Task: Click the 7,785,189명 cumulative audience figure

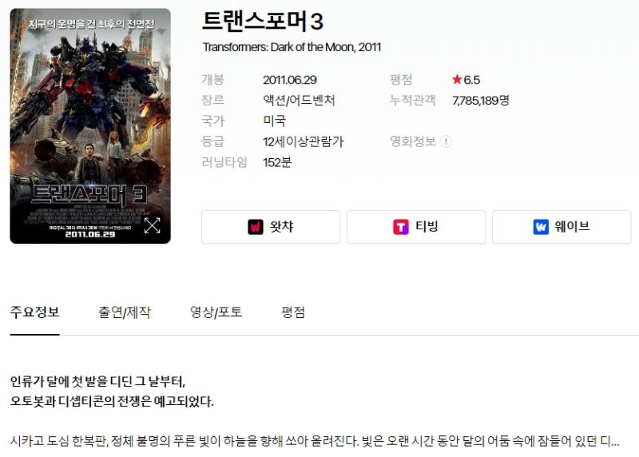Action: coord(481,101)
